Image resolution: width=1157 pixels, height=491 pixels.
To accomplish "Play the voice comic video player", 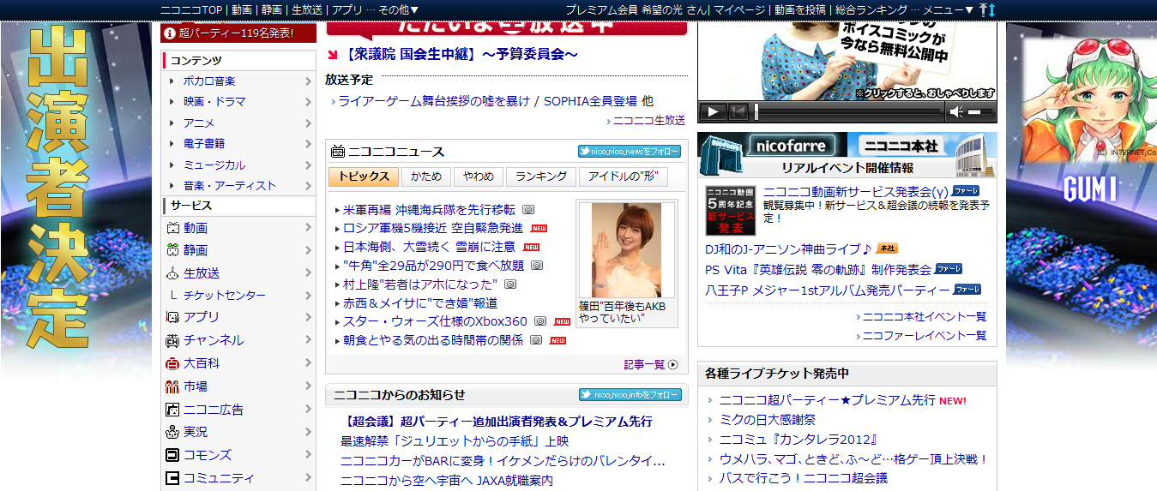I will [x=713, y=111].
